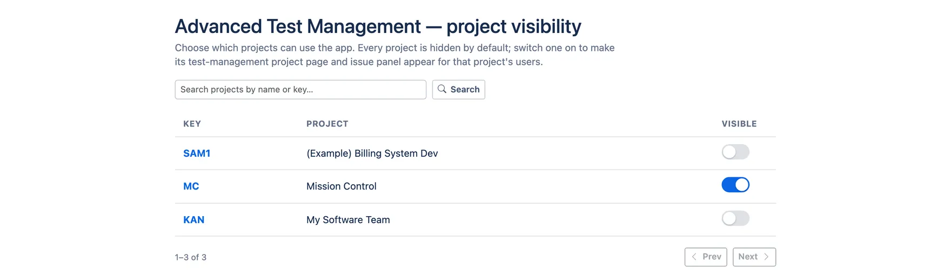
Task: Disable visibility for Mission Control
Action: pyautogui.click(x=735, y=185)
